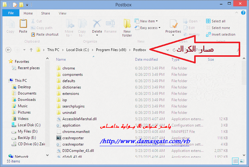Image resolution: width=249 pixels, height=167 pixels.
Task: Select Cut in the ribbon
Action: click(x=37, y=21)
